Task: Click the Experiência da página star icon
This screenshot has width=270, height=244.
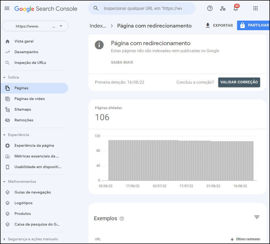Action: coord(8,145)
